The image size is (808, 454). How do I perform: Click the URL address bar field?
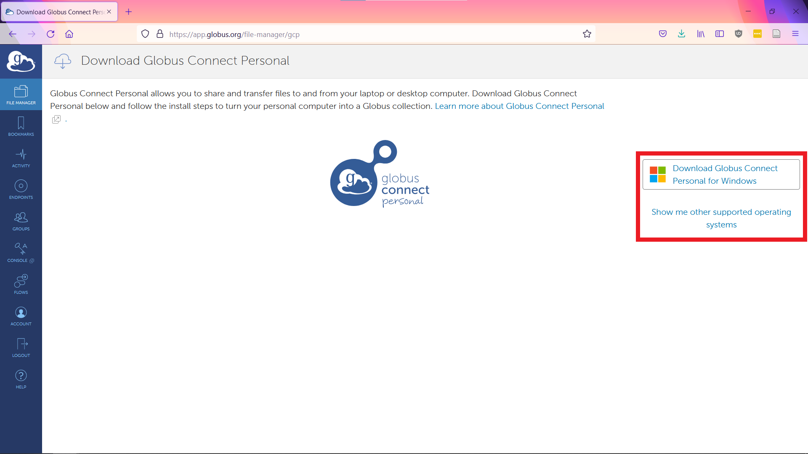coord(366,34)
